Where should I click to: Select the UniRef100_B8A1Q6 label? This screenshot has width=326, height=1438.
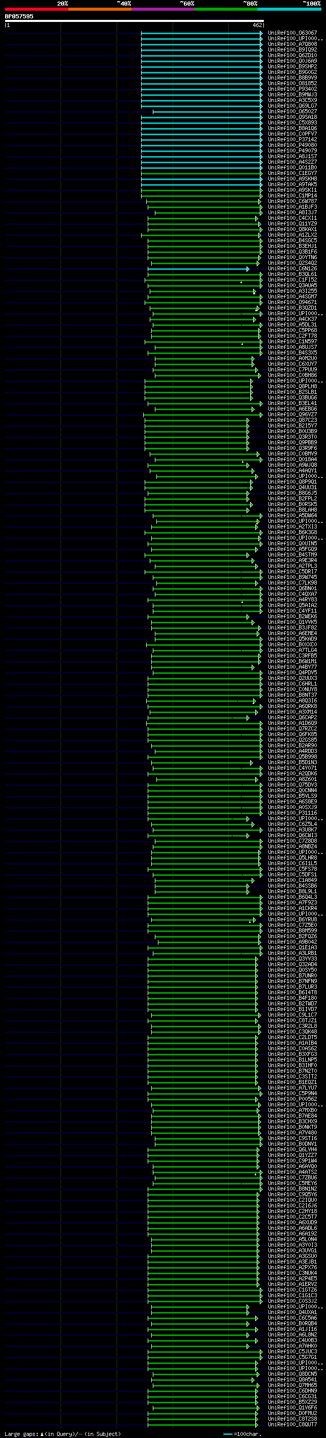click(x=292, y=129)
